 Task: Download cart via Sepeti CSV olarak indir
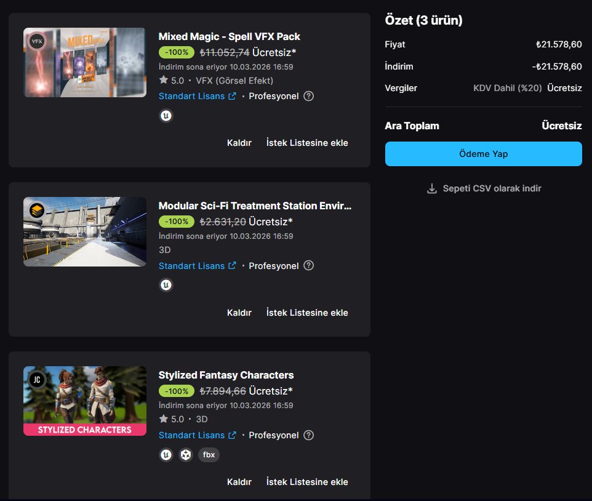tap(484, 188)
